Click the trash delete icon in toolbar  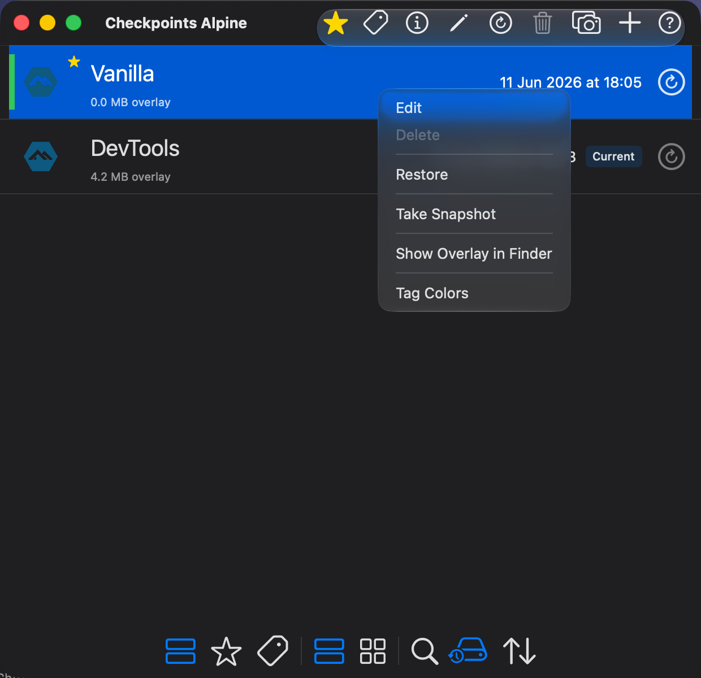tap(543, 23)
